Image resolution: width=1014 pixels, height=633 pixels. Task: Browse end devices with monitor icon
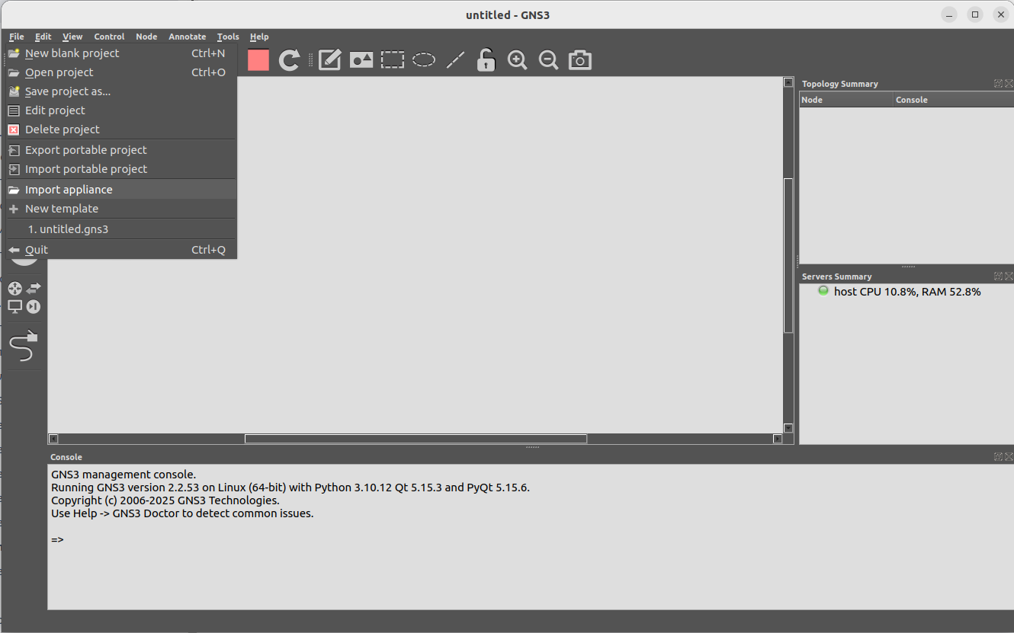pyautogui.click(x=15, y=306)
